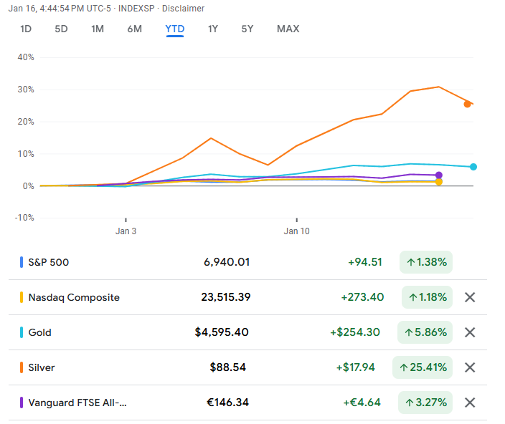The image size is (505, 424).
Task: Open the Nasdaq Composite entry
Action: pyautogui.click(x=74, y=297)
